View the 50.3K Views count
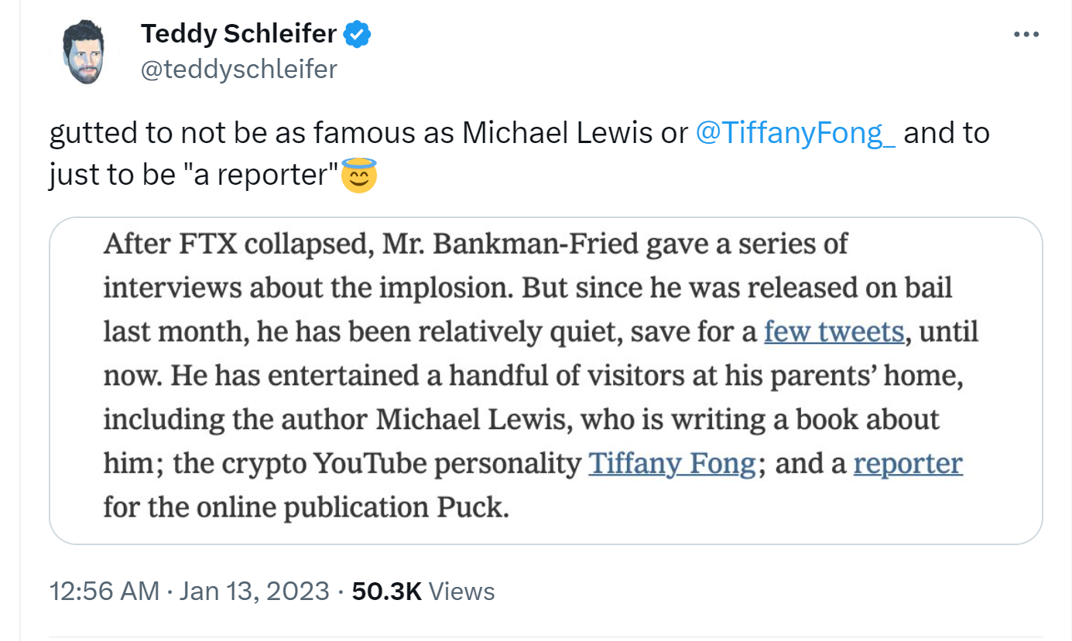 click(423, 592)
